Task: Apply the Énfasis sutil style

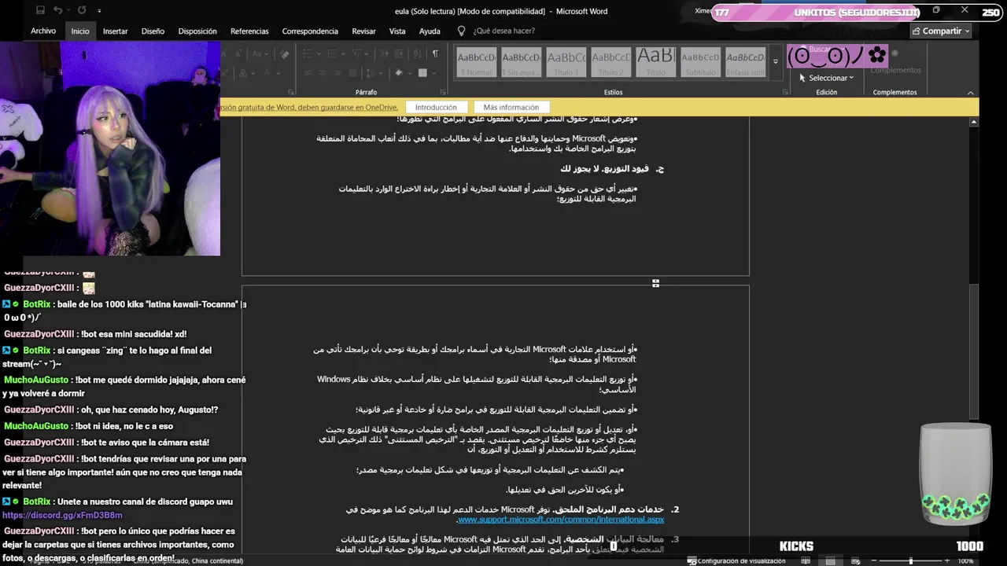Action: coord(745,62)
